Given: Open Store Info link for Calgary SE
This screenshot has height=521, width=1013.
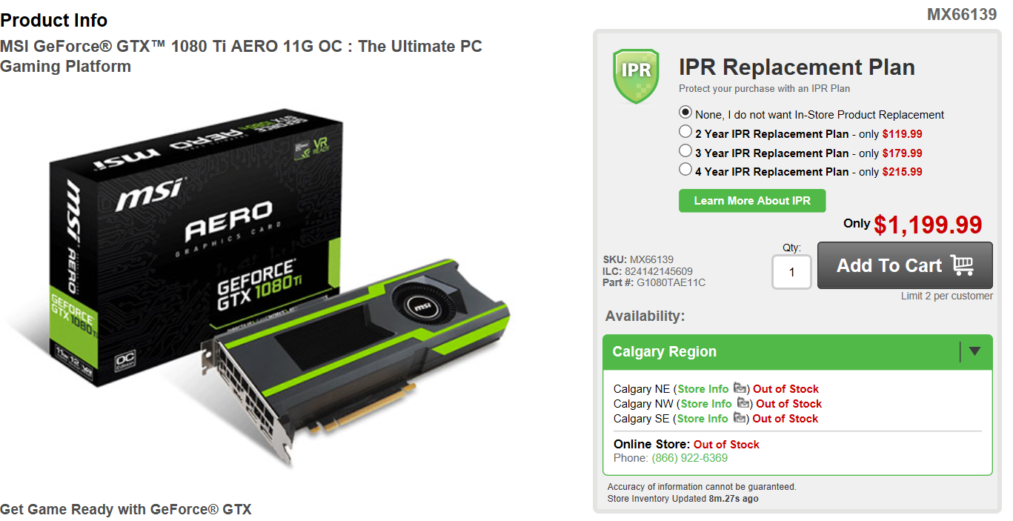Looking at the screenshot, I should [703, 419].
